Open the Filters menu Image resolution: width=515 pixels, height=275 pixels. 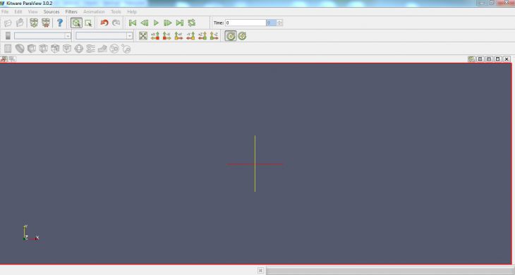[x=71, y=11]
